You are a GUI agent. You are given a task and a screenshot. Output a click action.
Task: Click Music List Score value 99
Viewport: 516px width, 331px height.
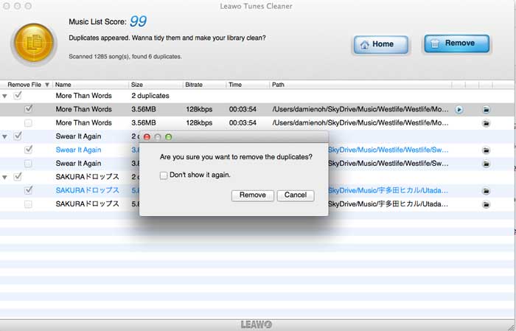[139, 21]
